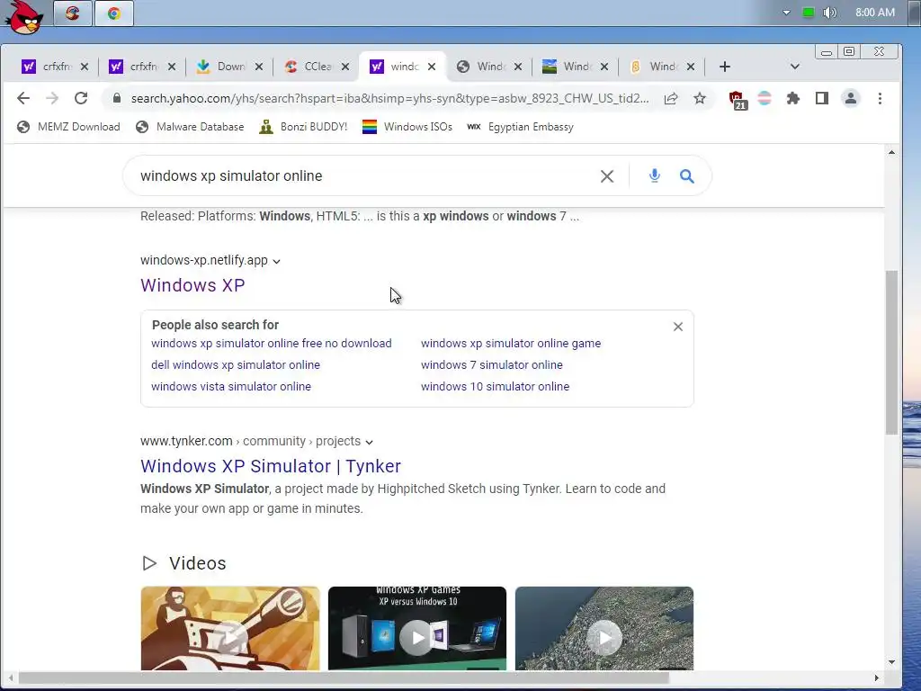
Task: Close the active Yahoo search tab
Action: click(432, 67)
